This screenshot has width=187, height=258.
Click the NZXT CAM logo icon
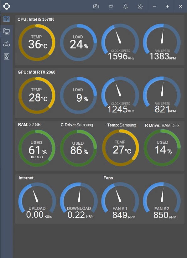click(7, 6)
